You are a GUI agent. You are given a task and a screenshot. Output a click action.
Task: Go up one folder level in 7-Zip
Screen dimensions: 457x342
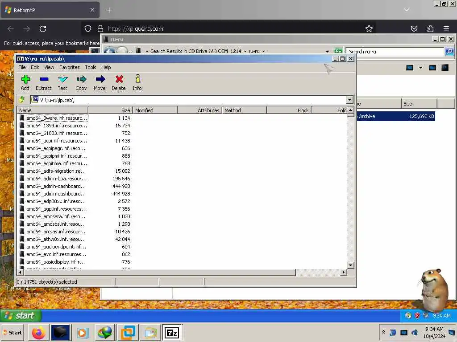(22, 100)
